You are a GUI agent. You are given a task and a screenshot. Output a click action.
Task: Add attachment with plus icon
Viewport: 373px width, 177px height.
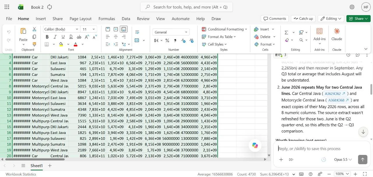(281, 160)
